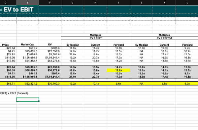
Task: Click the 16.9x EBITDA Current value
Action: tap(164, 58)
